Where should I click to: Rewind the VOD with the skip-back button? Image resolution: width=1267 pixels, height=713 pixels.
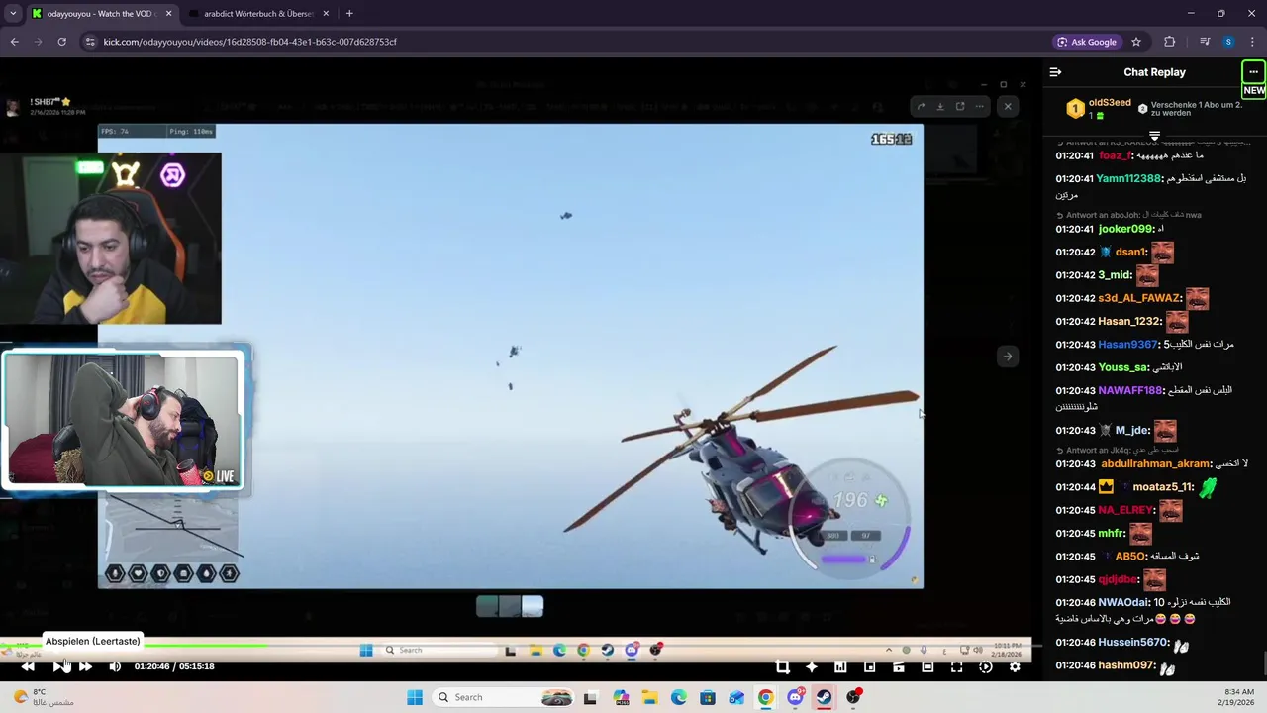[28, 666]
